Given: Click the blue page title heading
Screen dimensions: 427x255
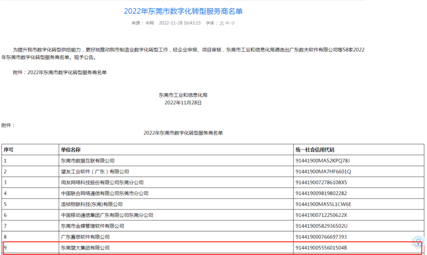Looking at the screenshot, I should (183, 11).
